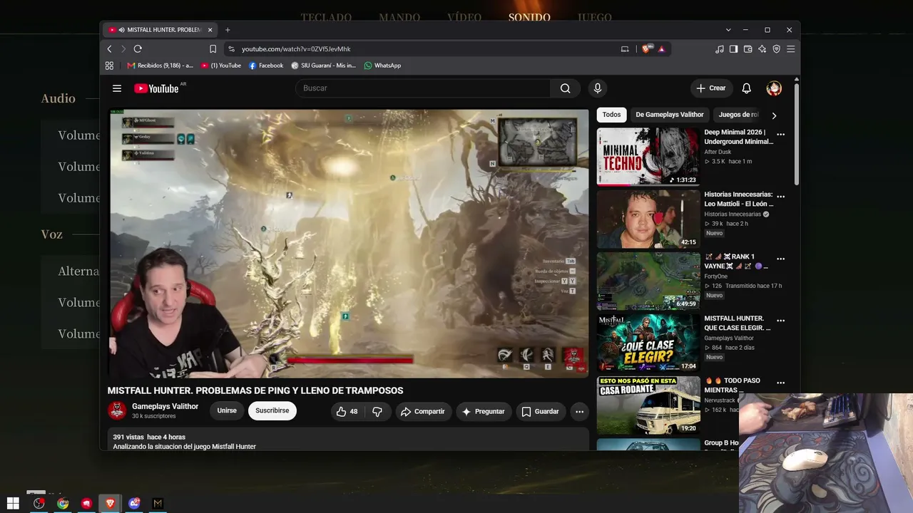This screenshot has width=913, height=513.
Task: Open options for Historias Innecesarias video
Action: click(780, 196)
